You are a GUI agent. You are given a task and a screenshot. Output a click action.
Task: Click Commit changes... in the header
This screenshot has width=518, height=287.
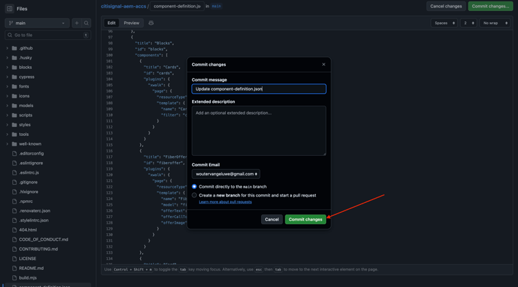[x=490, y=6]
